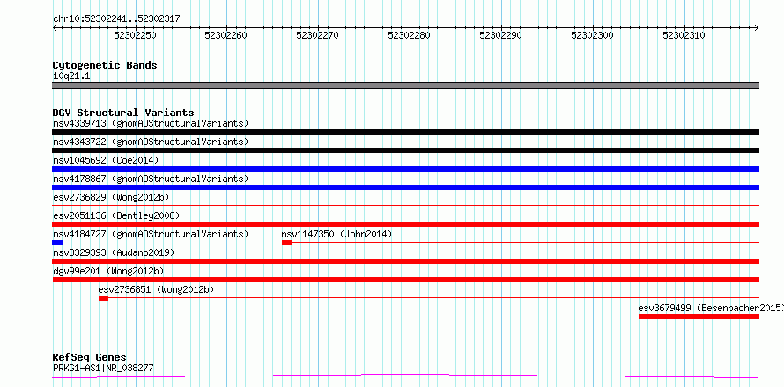Click the nsv4339713 gnomAD variant label
The width and height of the screenshot is (784, 387).
[151, 123]
